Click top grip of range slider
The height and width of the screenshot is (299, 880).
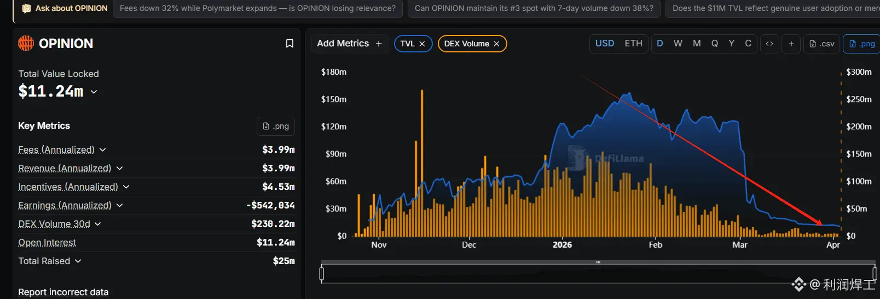(x=598, y=262)
